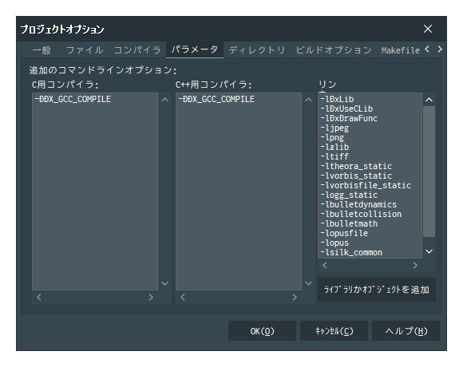Click the -ltiff linker entry

(x=334, y=156)
